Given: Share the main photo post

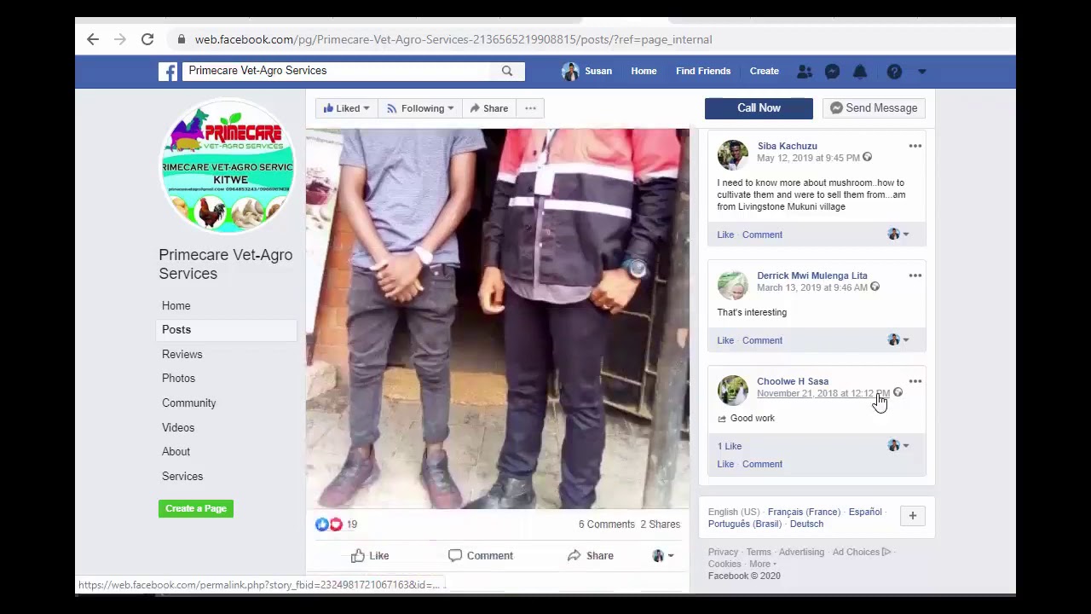Looking at the screenshot, I should pos(591,556).
